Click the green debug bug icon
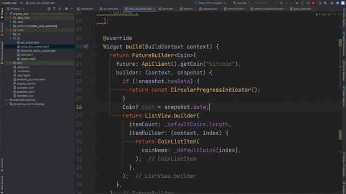 (x=281, y=3)
